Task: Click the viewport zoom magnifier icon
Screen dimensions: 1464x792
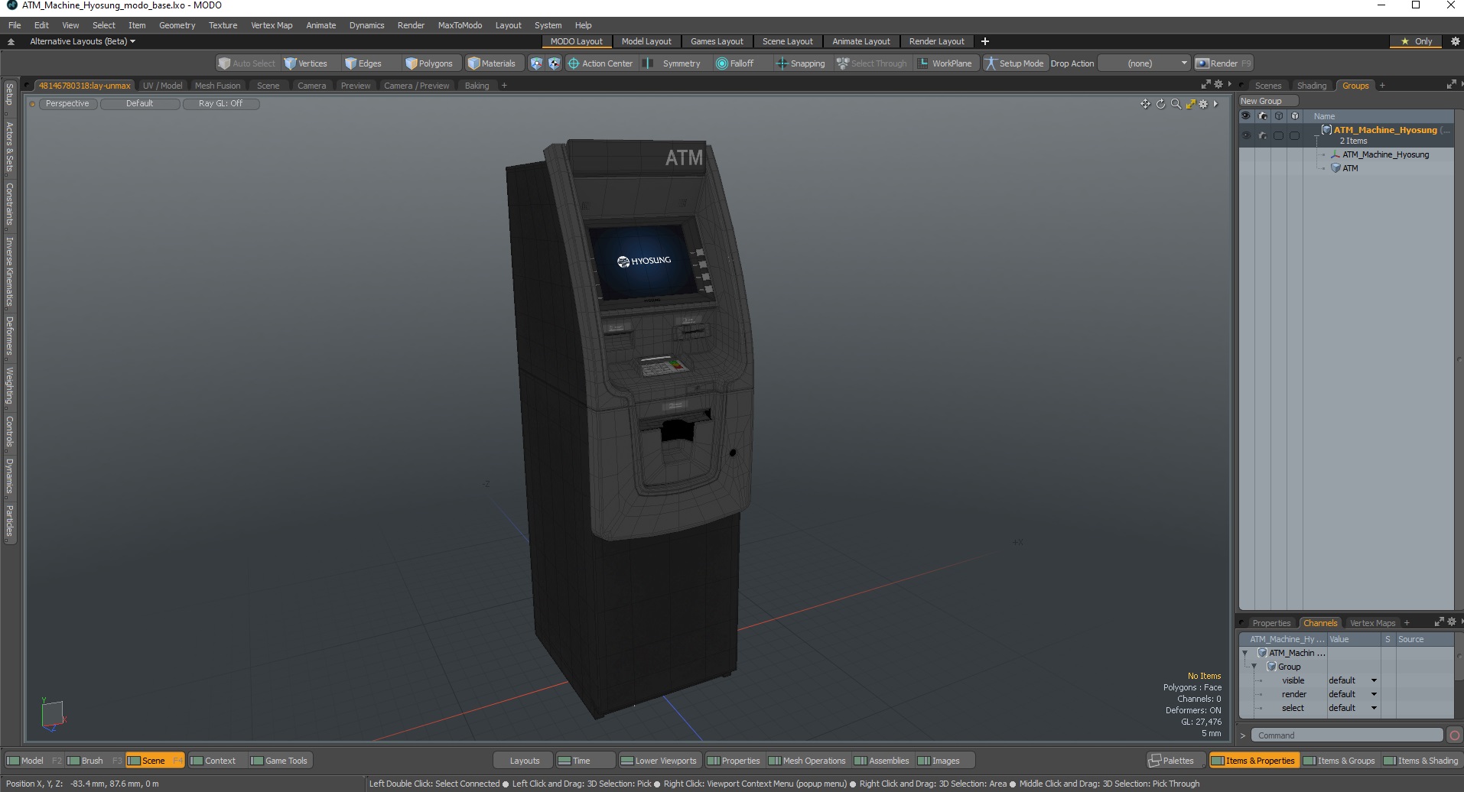Action: pos(1176,104)
